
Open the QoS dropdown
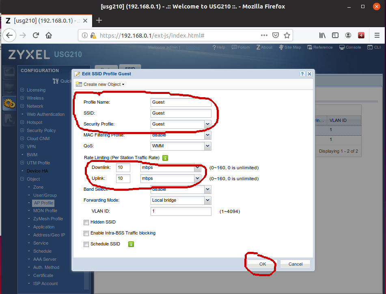pos(207,146)
